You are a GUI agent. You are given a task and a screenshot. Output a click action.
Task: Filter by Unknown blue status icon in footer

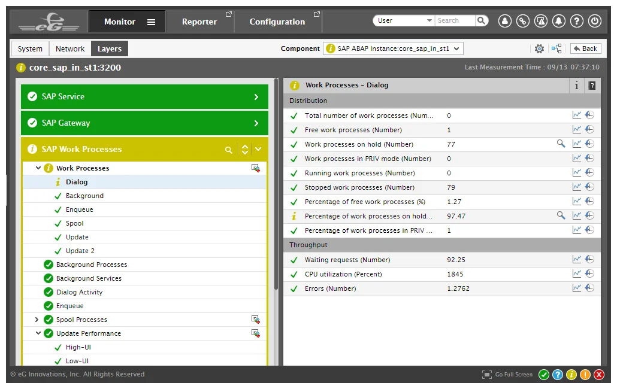coord(558,375)
